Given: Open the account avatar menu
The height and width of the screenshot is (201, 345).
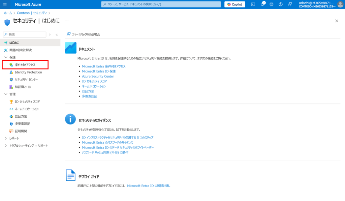Looking at the screenshot, I should coord(340,4).
